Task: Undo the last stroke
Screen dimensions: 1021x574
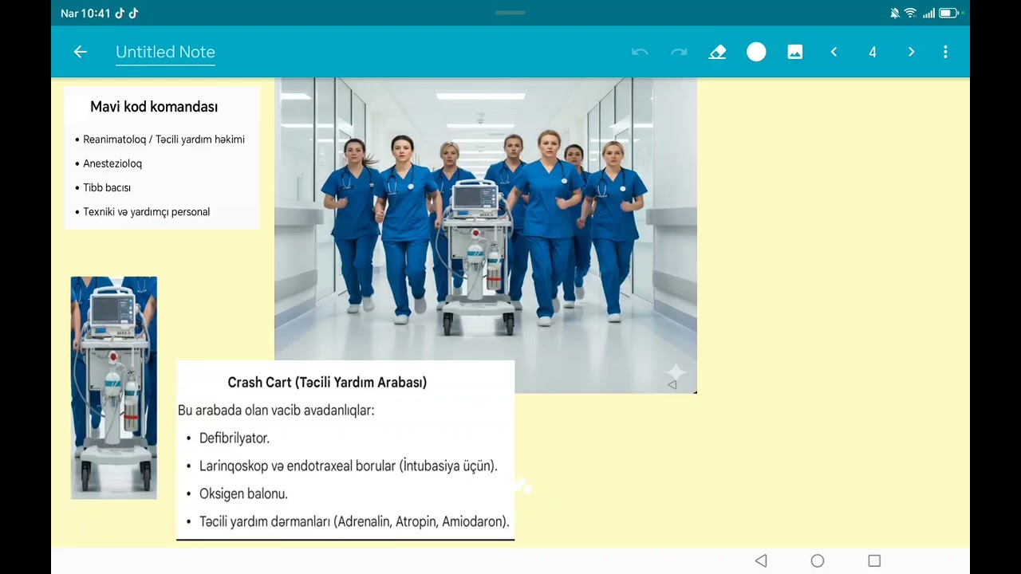Action: [x=640, y=52]
